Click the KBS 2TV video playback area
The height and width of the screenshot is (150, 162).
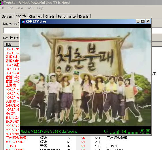pos(85,77)
